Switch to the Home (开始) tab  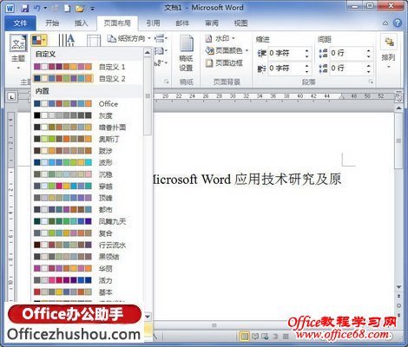pyautogui.click(x=52, y=23)
